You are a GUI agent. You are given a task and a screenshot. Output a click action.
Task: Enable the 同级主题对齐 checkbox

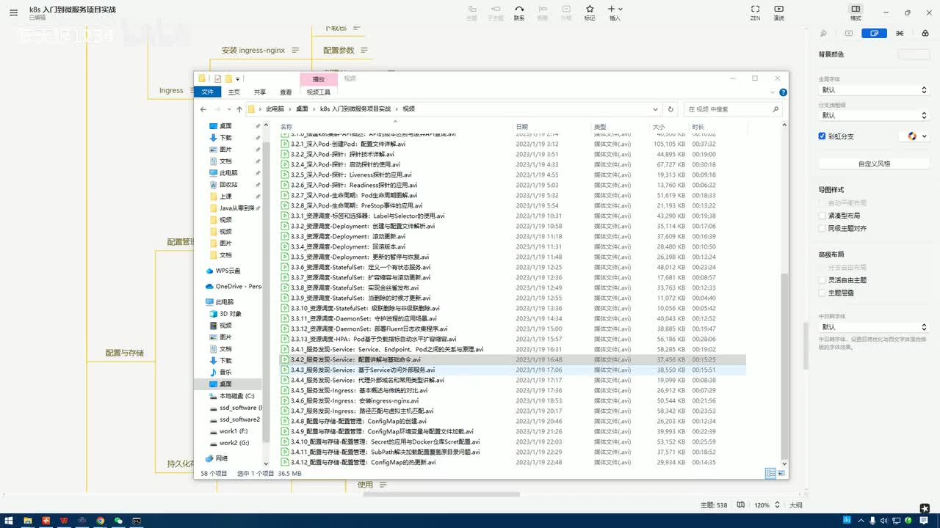(x=822, y=228)
